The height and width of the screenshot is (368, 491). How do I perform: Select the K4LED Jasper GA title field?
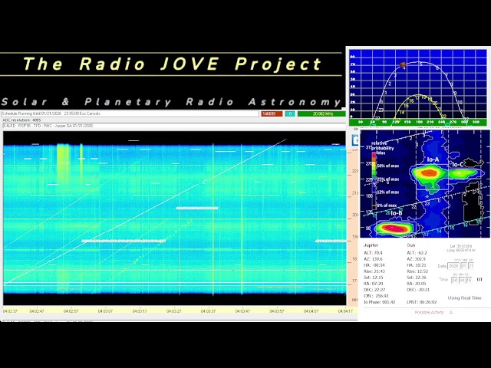point(174,126)
